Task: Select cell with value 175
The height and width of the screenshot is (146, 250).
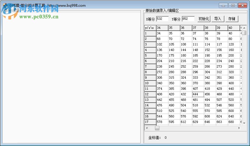Action: (174, 55)
